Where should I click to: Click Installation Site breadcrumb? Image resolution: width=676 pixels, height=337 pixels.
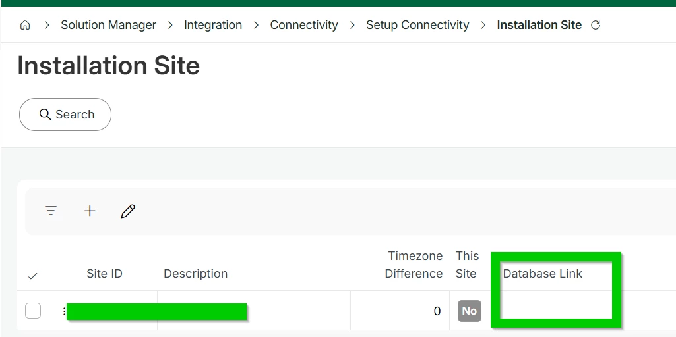tap(539, 25)
